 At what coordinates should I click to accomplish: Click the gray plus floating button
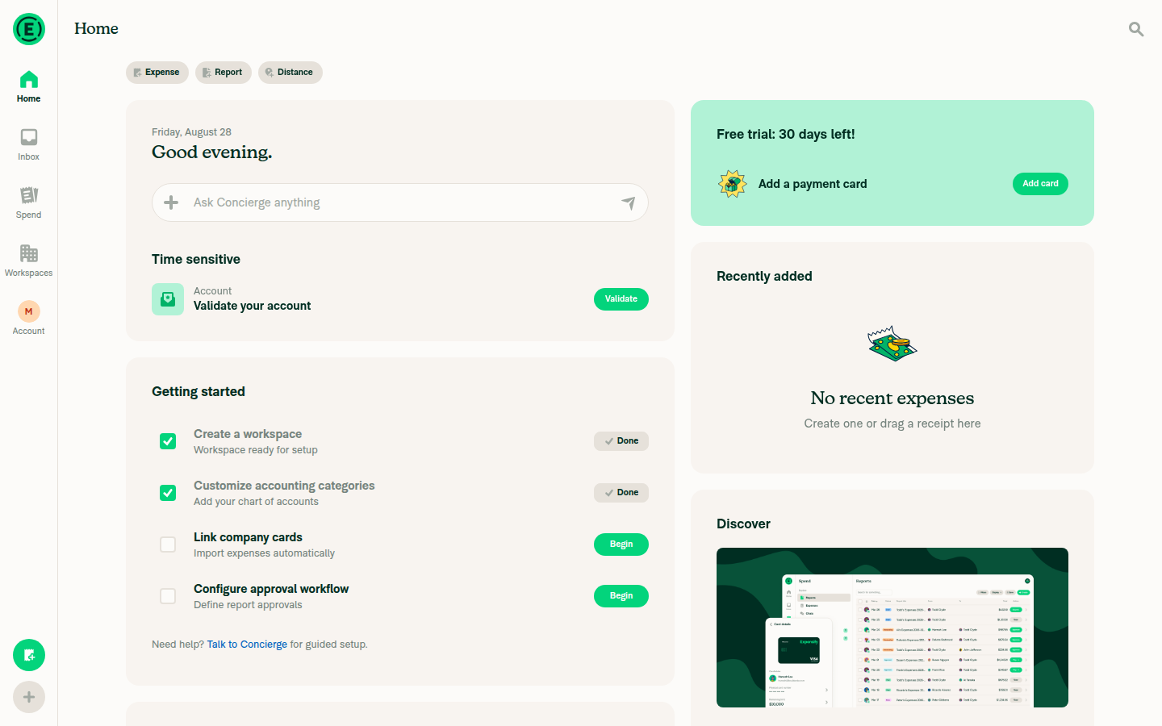[29, 697]
